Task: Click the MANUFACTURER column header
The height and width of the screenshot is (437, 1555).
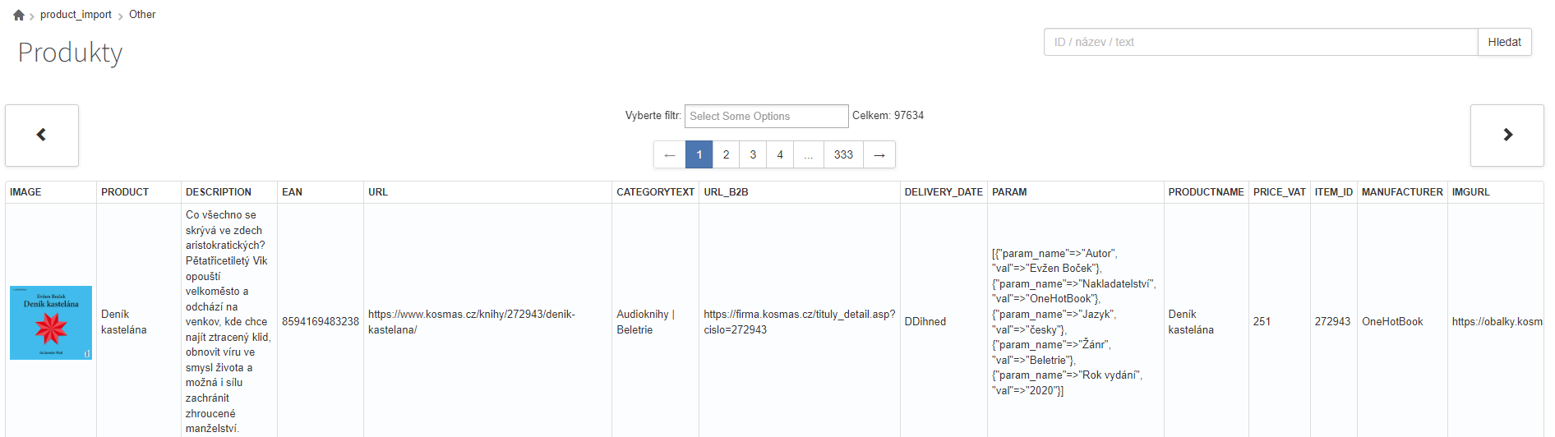Action: pyautogui.click(x=1401, y=192)
